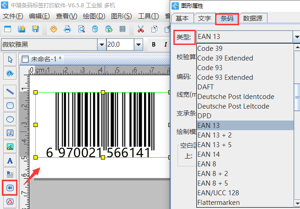Select the green landscape image tool
300x209 pixels.
click(x=10, y=147)
